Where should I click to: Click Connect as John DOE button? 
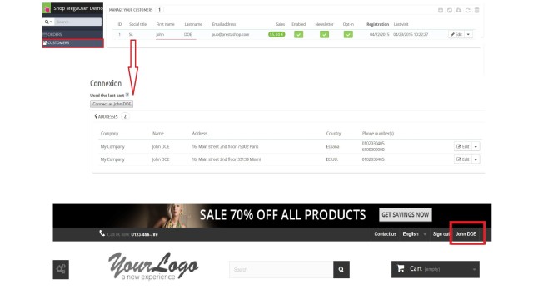tap(112, 104)
